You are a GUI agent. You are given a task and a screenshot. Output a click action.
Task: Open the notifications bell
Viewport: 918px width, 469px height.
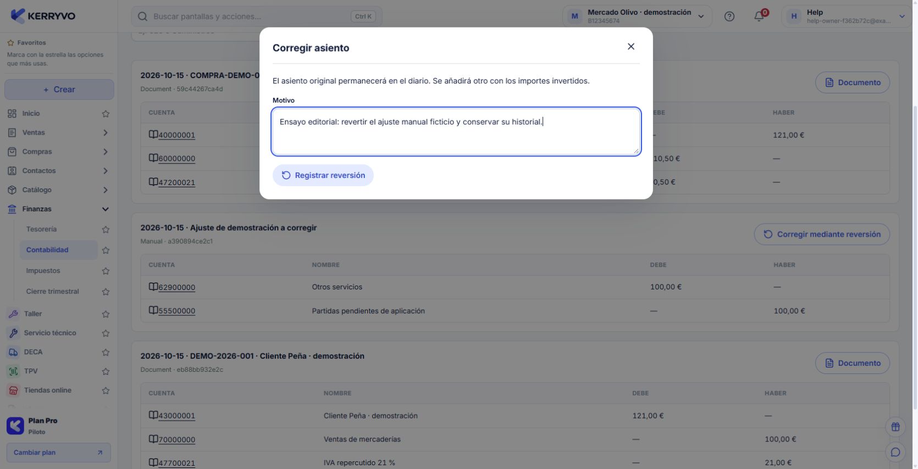pos(759,16)
